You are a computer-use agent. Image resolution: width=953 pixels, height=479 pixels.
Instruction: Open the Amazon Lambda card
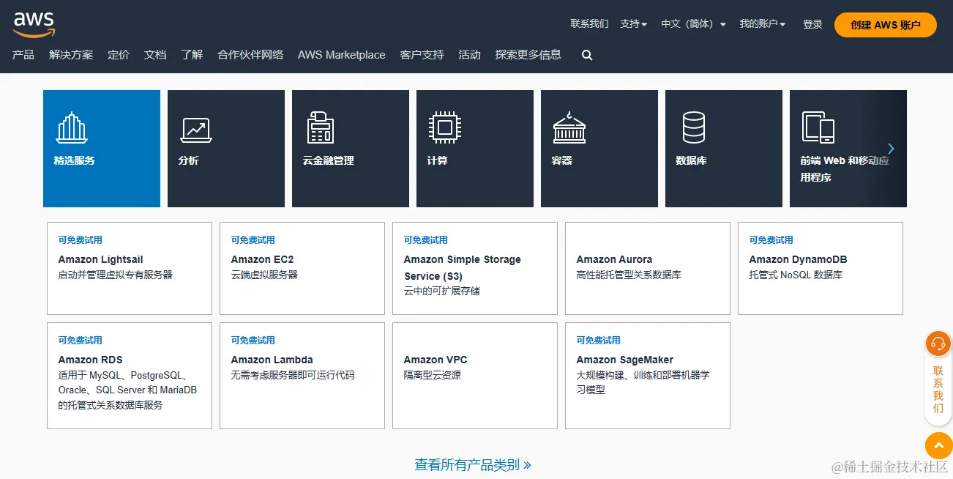click(302, 376)
